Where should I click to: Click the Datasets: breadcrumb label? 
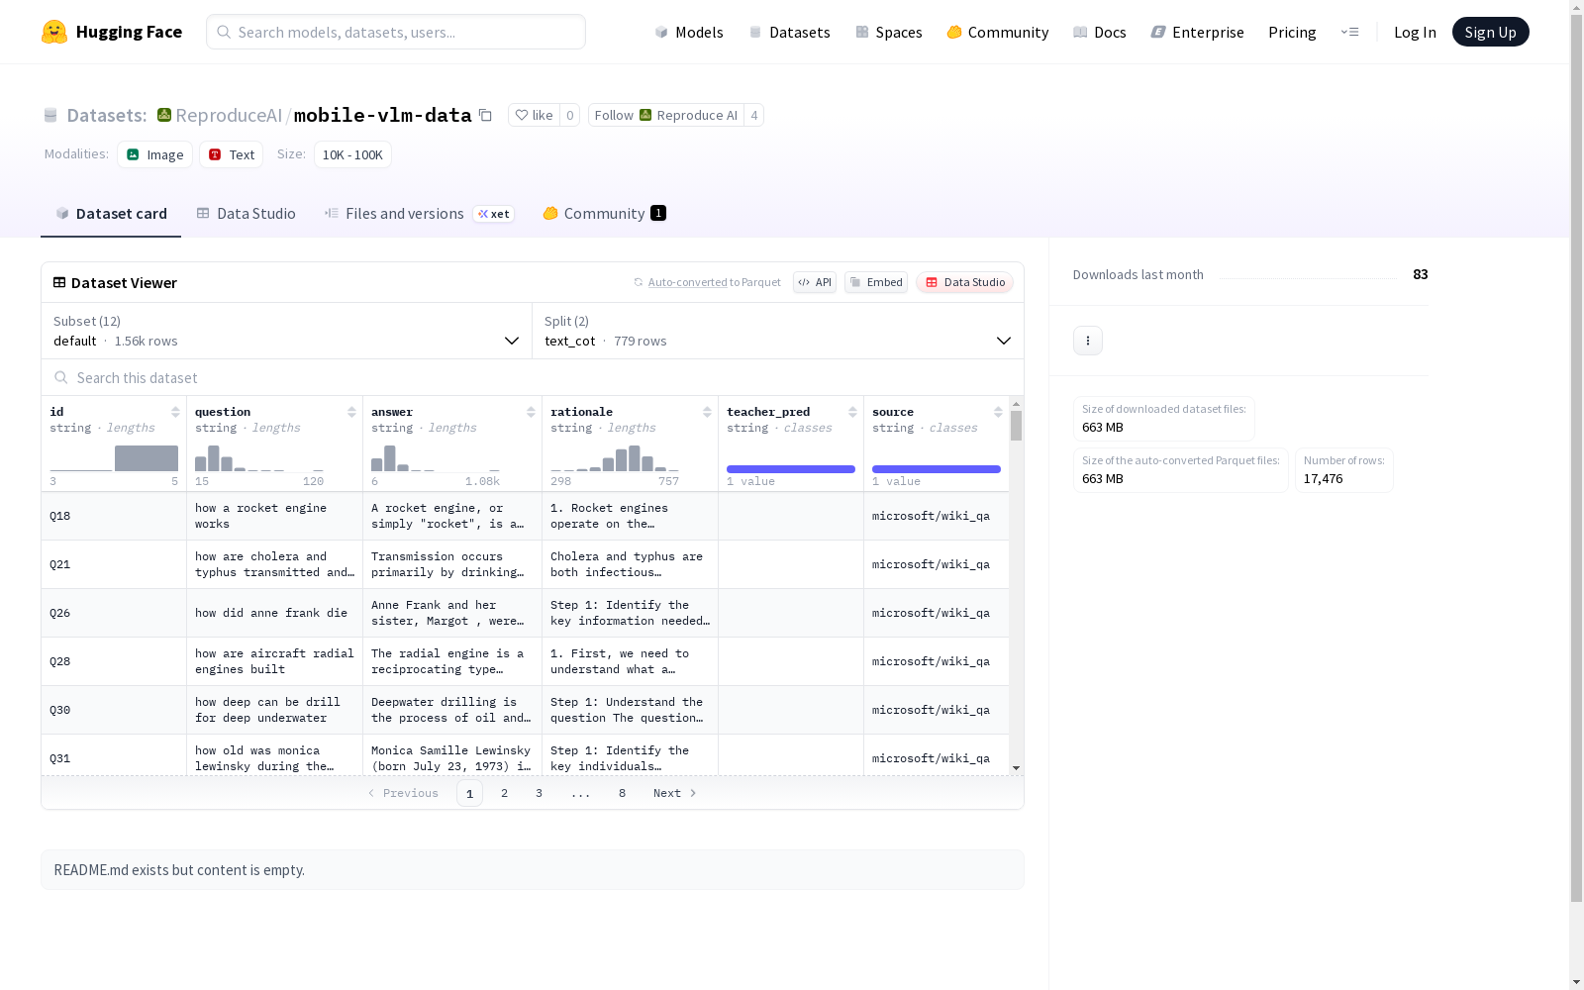coord(106,115)
